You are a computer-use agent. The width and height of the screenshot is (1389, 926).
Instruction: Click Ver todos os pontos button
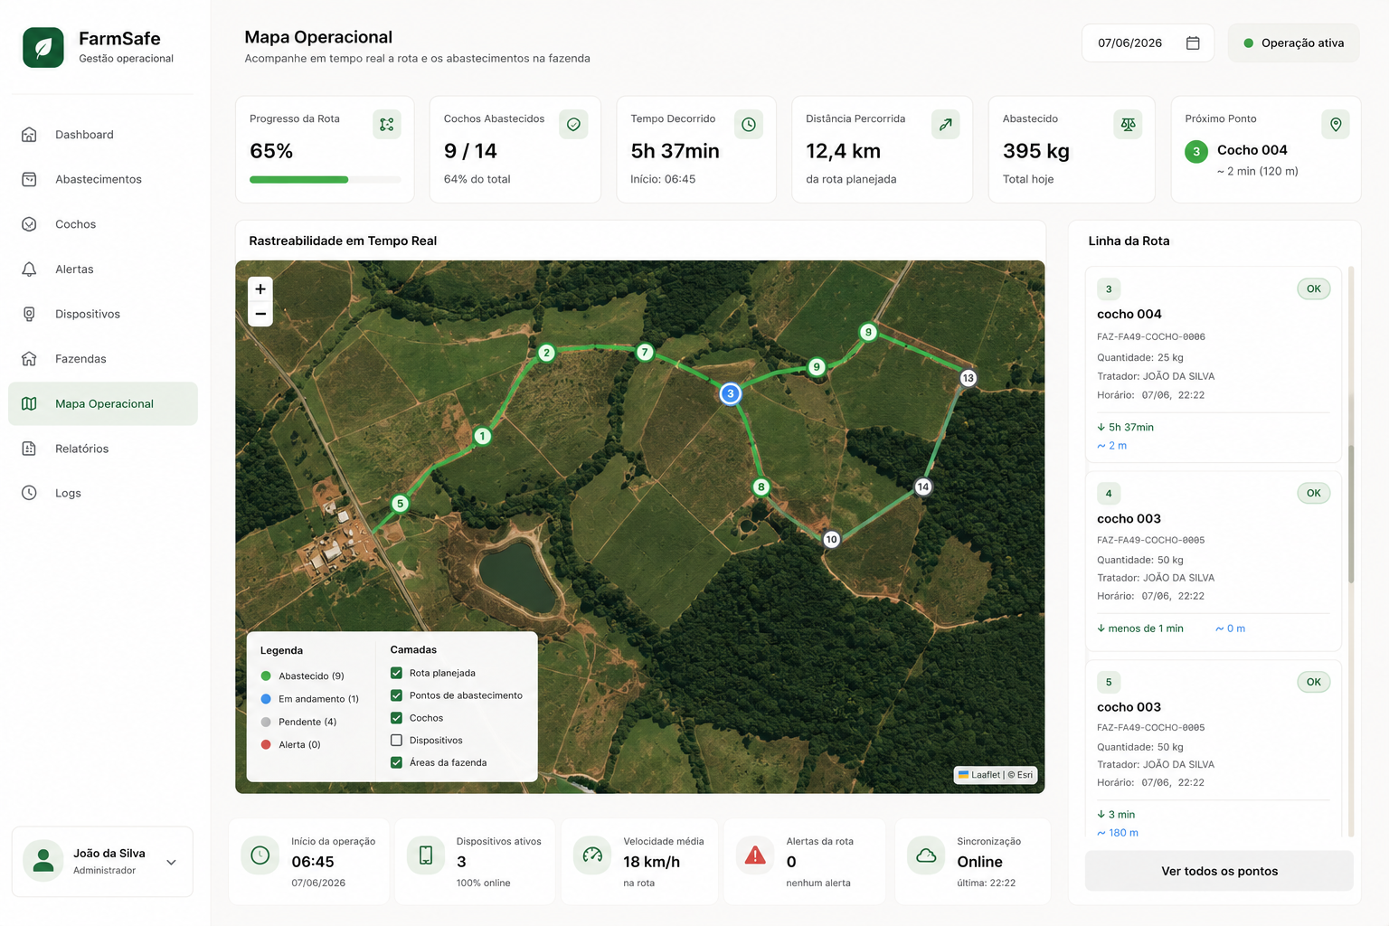pyautogui.click(x=1219, y=871)
